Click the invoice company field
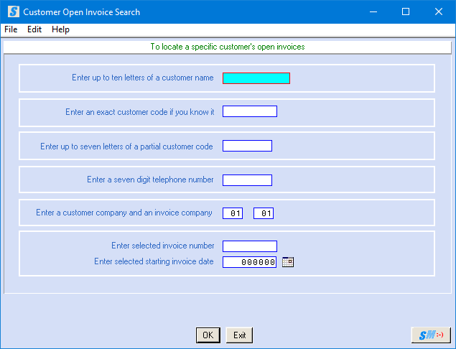456x349 pixels. [264, 213]
